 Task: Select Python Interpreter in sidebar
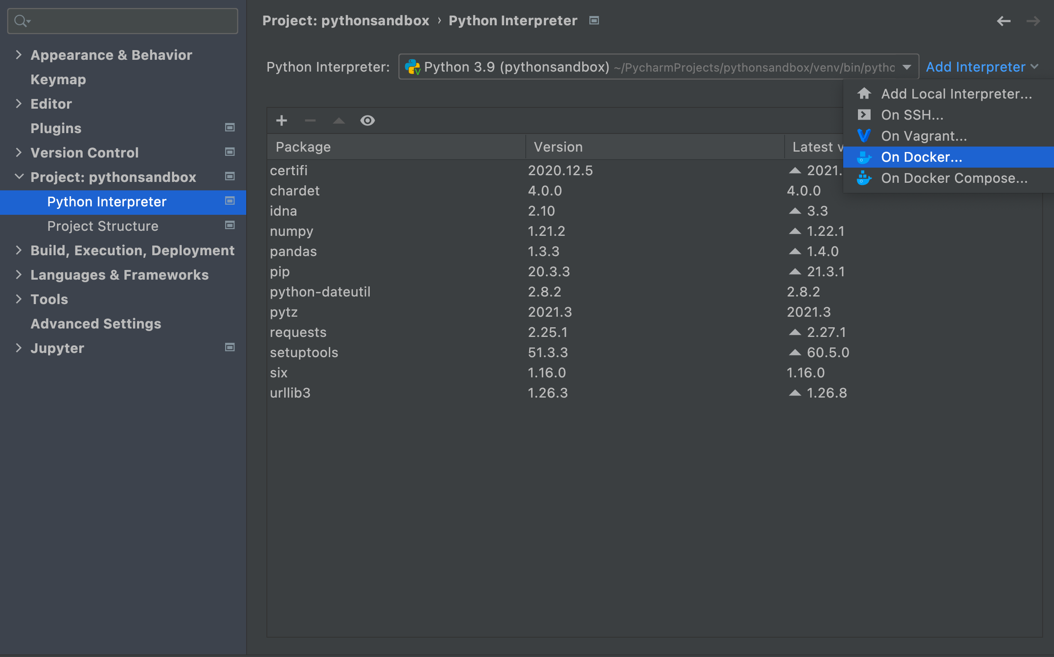tap(123, 202)
